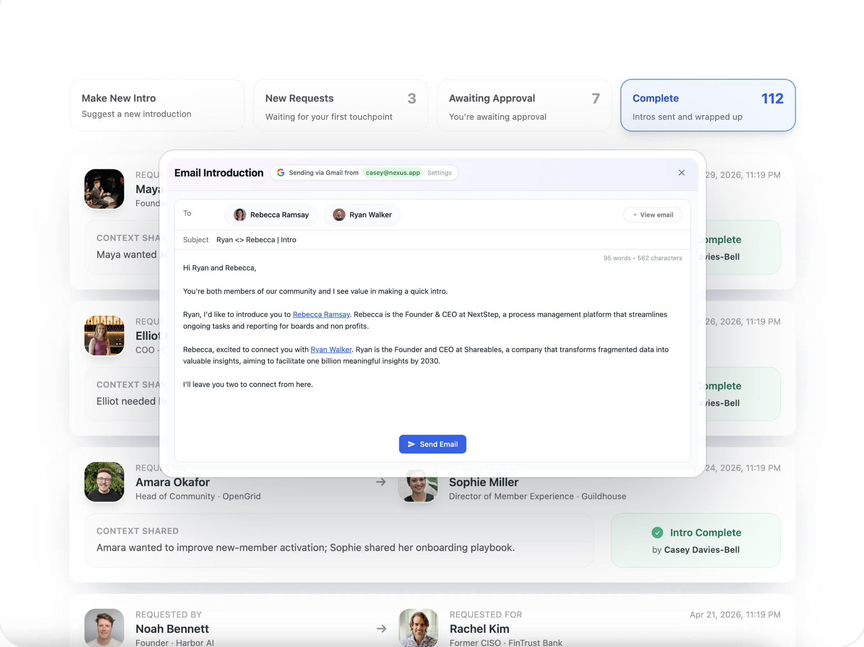Click the paper plane icon on Send Email
This screenshot has height=647, width=864.
point(411,444)
